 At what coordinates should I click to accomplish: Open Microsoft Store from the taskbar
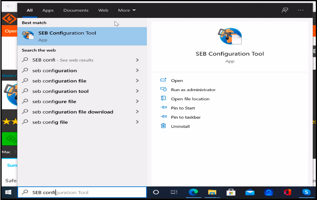click(231, 192)
